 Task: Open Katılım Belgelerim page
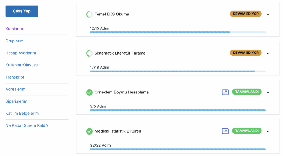coord(22,113)
